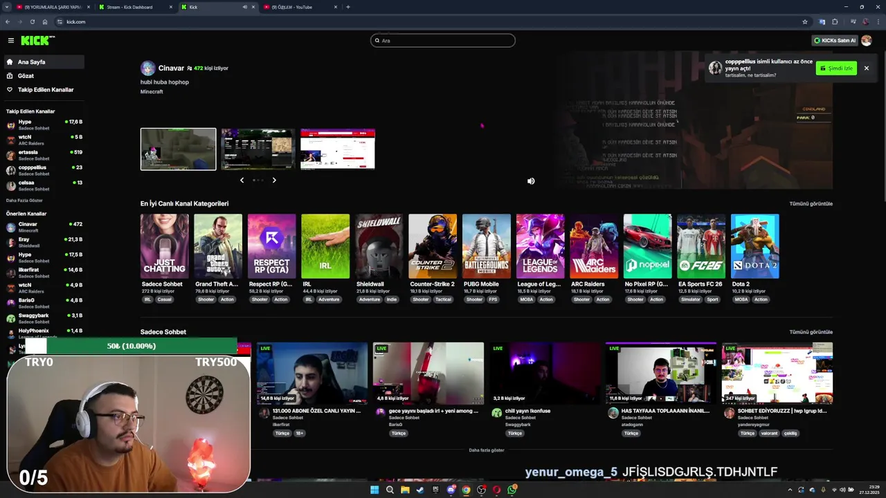The width and height of the screenshot is (886, 498).
Task: Click the MOBA tag under Dota 2
Action: [741, 299]
